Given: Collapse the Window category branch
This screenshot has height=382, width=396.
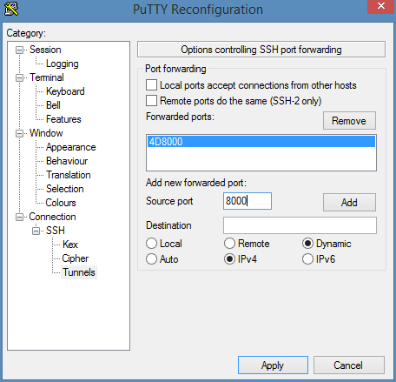Looking at the screenshot, I should [x=19, y=133].
